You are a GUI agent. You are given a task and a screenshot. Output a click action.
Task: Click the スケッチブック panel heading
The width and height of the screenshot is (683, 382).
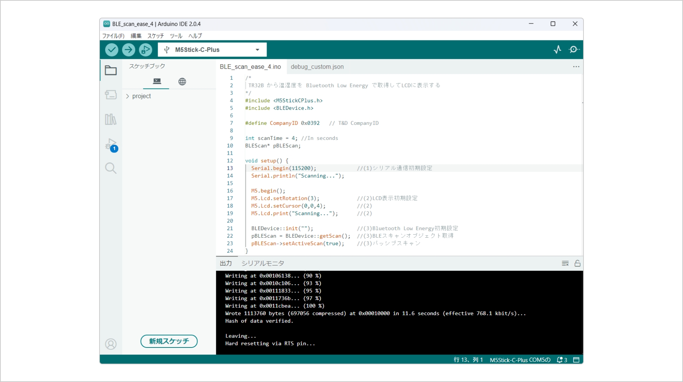[x=147, y=66]
